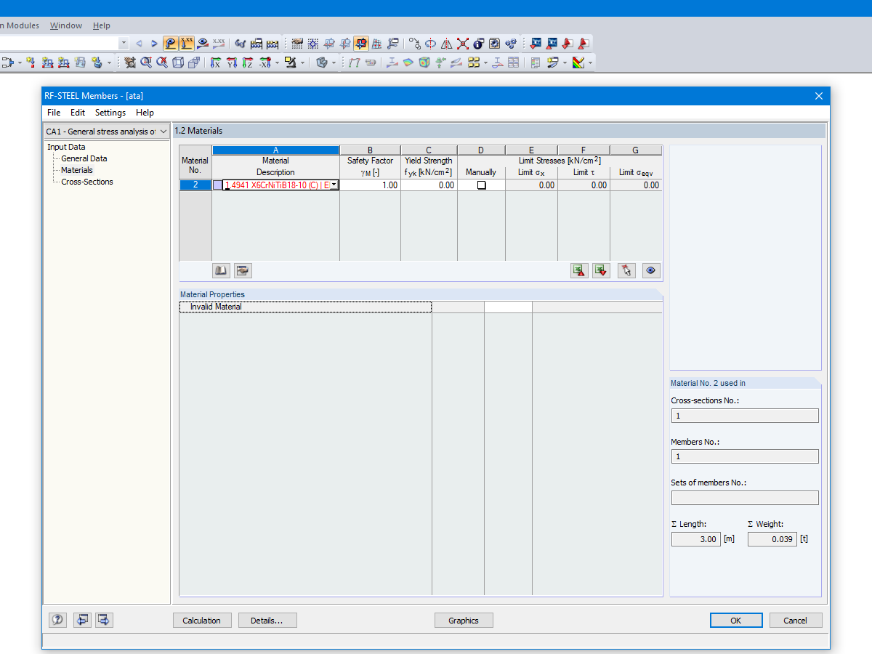Open the info about object icon
Image resolution: width=872 pixels, height=654 pixels.
pos(479,44)
